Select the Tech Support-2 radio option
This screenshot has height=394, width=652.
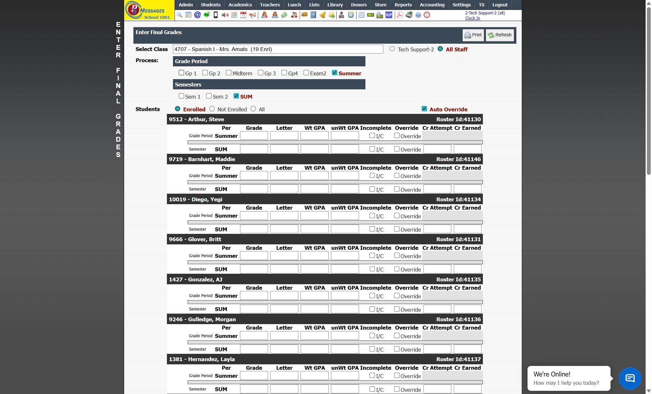tap(392, 49)
